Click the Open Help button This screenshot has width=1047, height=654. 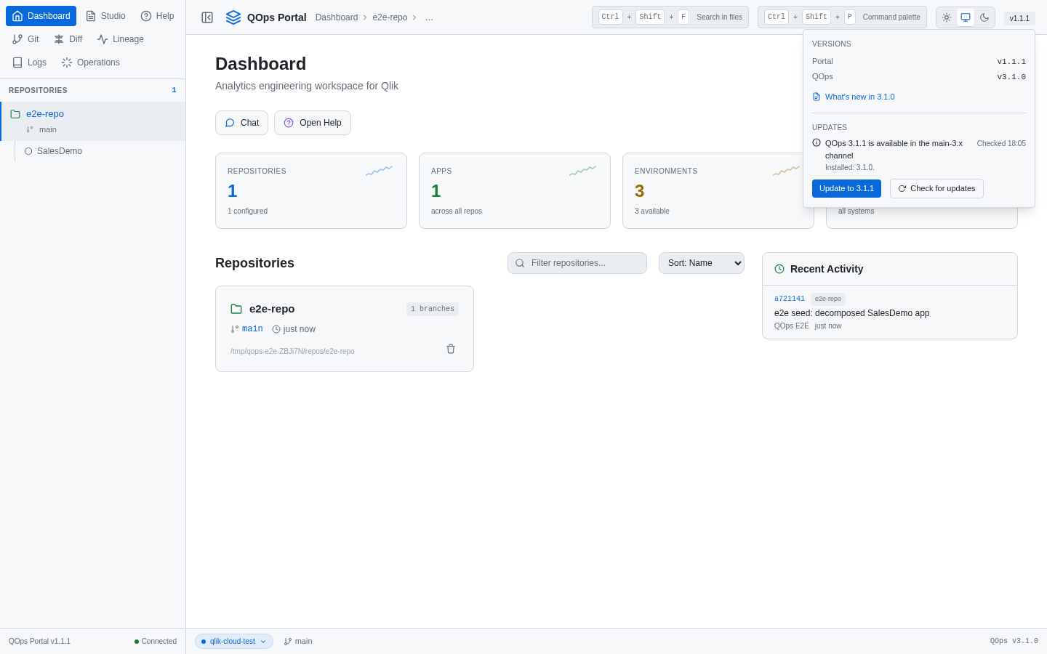[x=313, y=123]
